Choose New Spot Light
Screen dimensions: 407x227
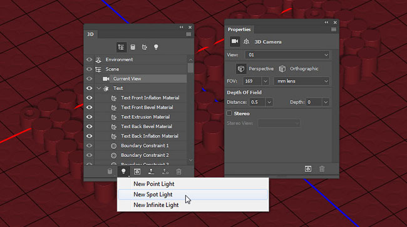(193, 194)
